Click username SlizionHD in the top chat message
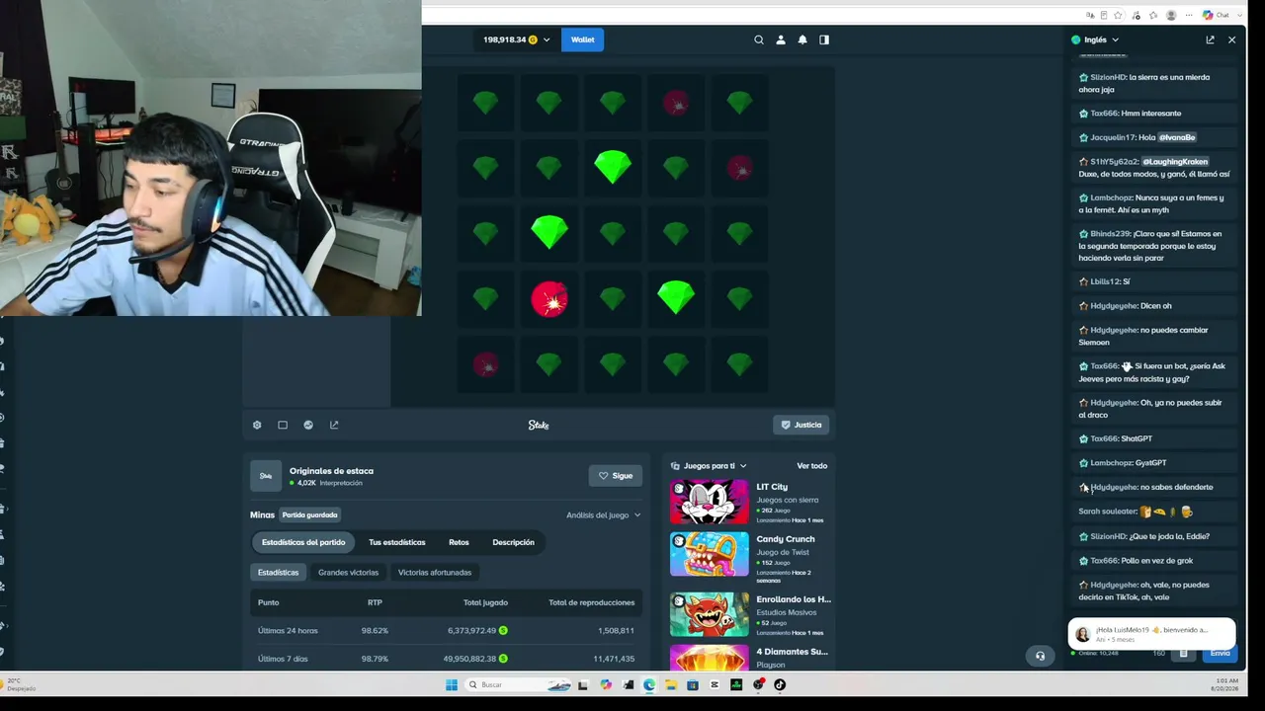Screen dimensions: 1265x711 pyautogui.click(x=1108, y=77)
